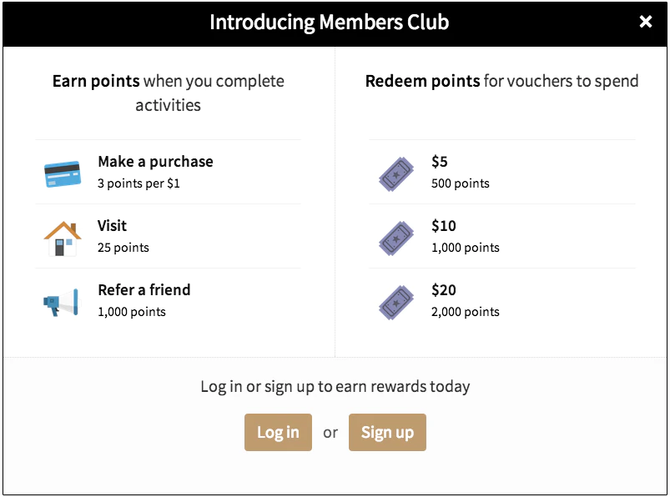
Task: Click the Sign up button
Action: (387, 432)
